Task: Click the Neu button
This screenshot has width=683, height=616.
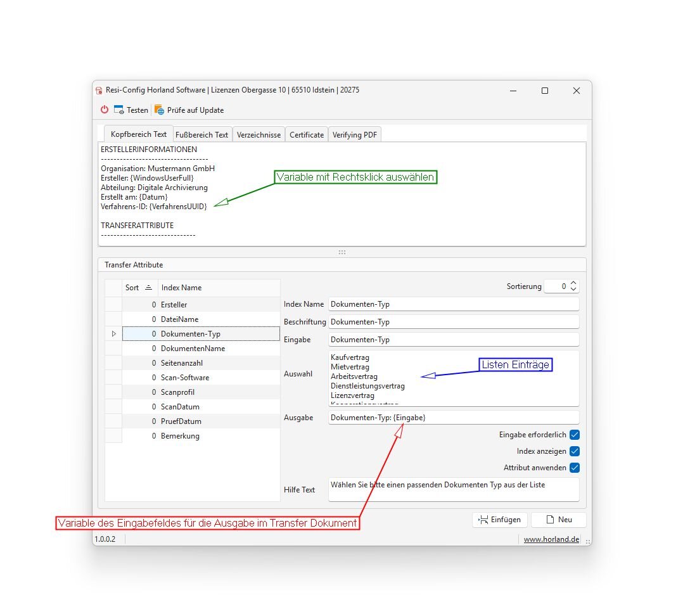Action: click(x=558, y=520)
